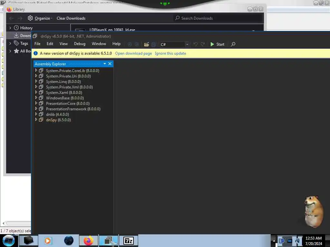The height and width of the screenshot is (247, 330).
Task: Select System.Xaml (8.0.0.0) assembly
Action: 64,92
